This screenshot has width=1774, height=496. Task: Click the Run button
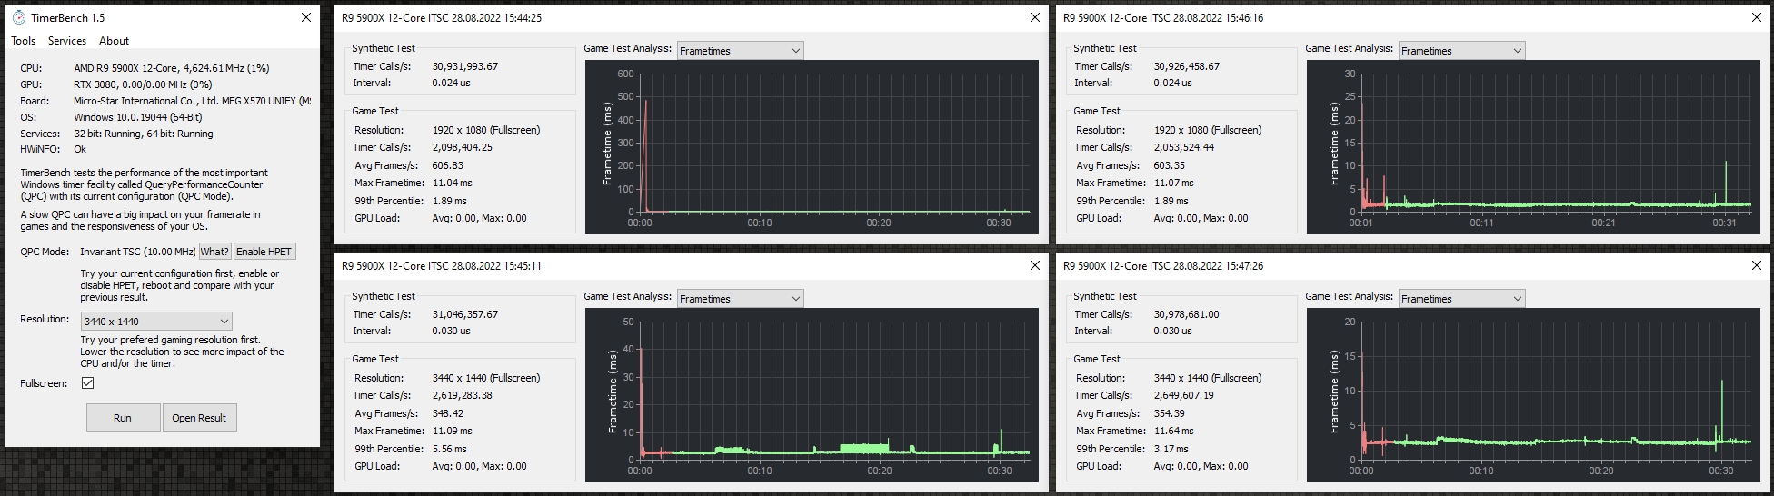pyautogui.click(x=123, y=418)
